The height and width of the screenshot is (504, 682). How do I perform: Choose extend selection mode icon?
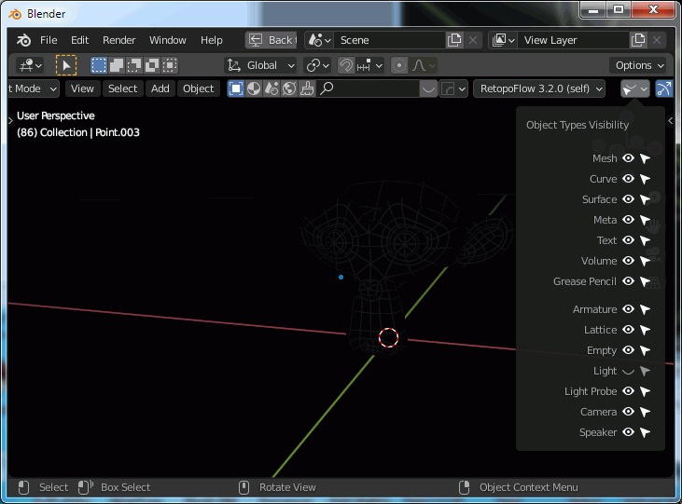[x=117, y=65]
